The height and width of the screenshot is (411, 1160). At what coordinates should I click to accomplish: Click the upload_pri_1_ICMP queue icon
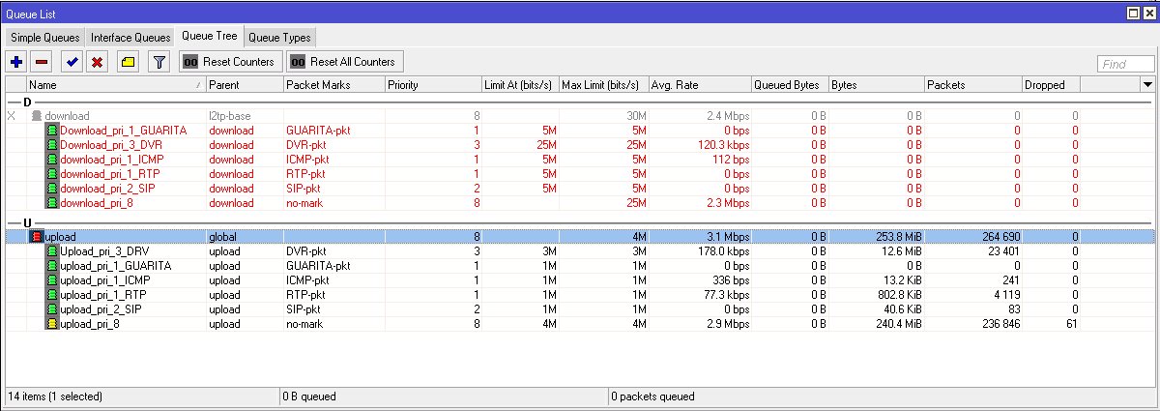52,280
